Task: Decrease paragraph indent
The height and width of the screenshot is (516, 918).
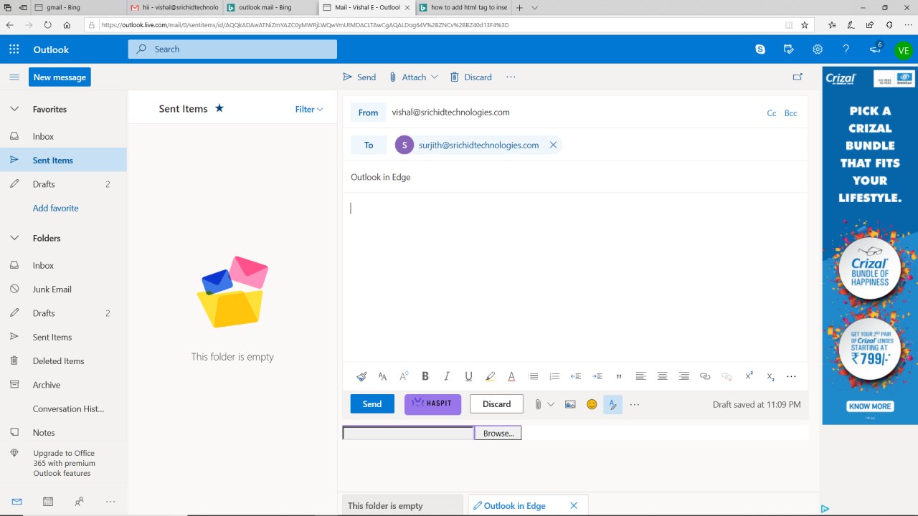Action: (576, 376)
